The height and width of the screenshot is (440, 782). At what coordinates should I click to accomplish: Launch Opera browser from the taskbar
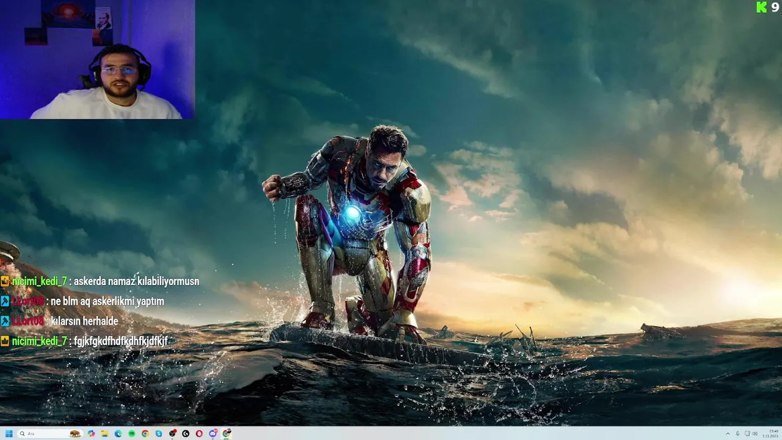point(199,433)
